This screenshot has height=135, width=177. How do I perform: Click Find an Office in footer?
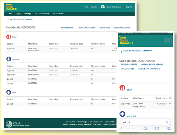pos(70,122)
